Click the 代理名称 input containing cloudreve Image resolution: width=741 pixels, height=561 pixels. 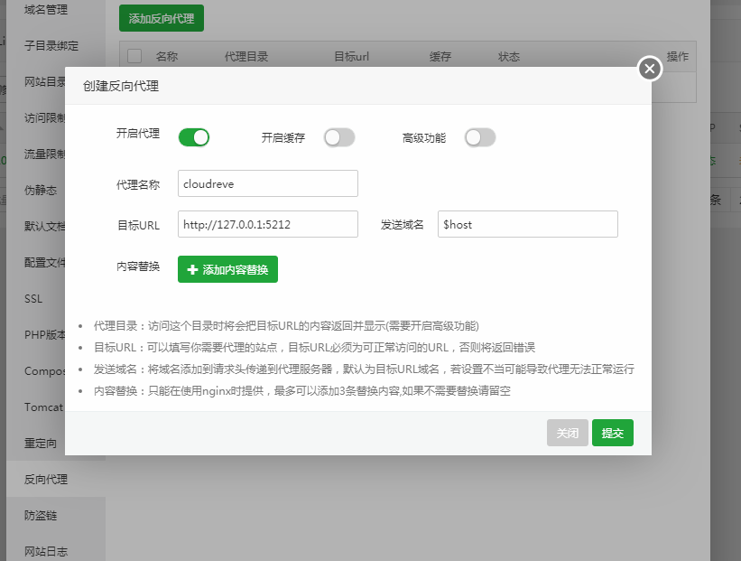point(268,183)
